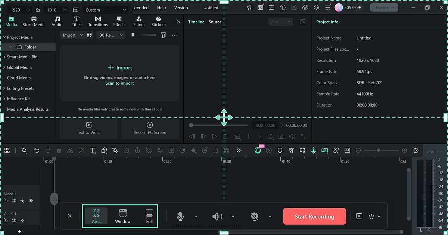Open the three-dots more options in media panel
Image resolution: width=448 pixels, height=235 pixels.
pyautogui.click(x=175, y=35)
